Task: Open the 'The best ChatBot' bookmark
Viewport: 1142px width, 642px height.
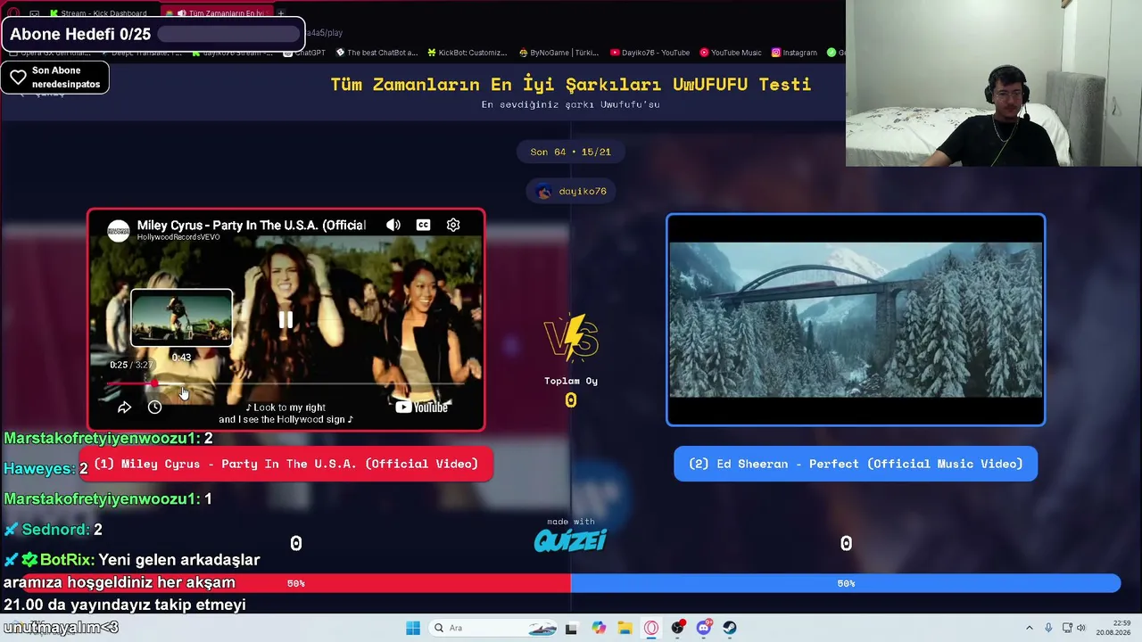Action: pos(377,53)
